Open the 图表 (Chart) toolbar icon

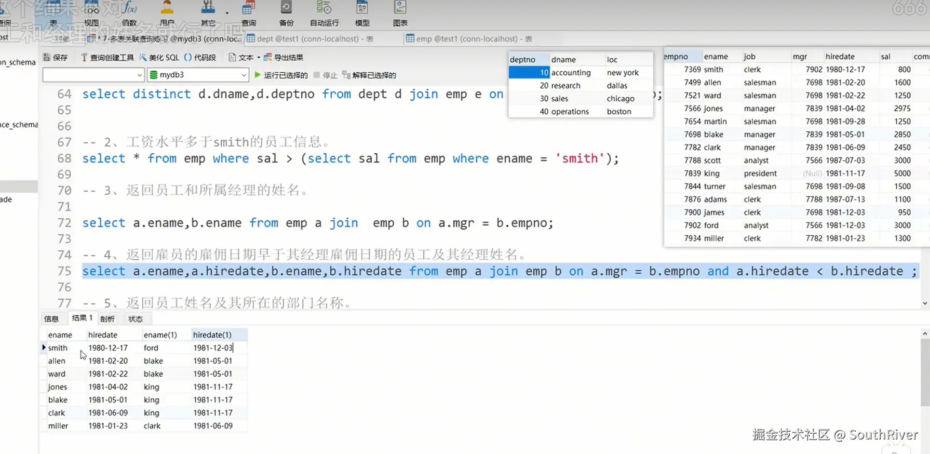coord(400,14)
